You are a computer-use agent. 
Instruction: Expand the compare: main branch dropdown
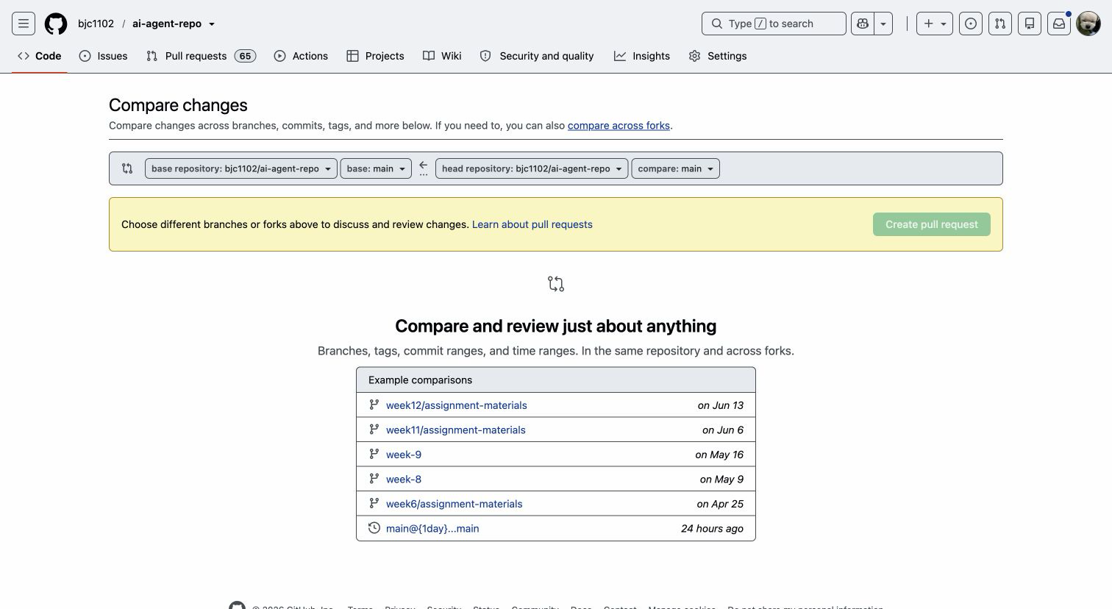coord(675,168)
